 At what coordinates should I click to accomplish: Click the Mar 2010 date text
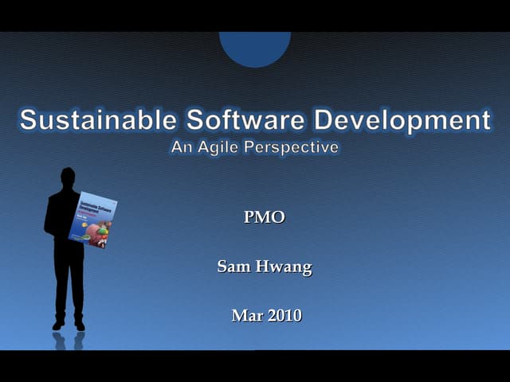point(266,316)
